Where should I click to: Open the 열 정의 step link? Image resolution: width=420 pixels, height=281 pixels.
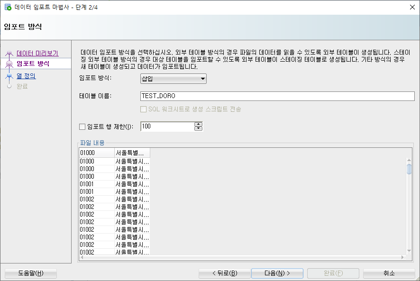pyautogui.click(x=26, y=76)
